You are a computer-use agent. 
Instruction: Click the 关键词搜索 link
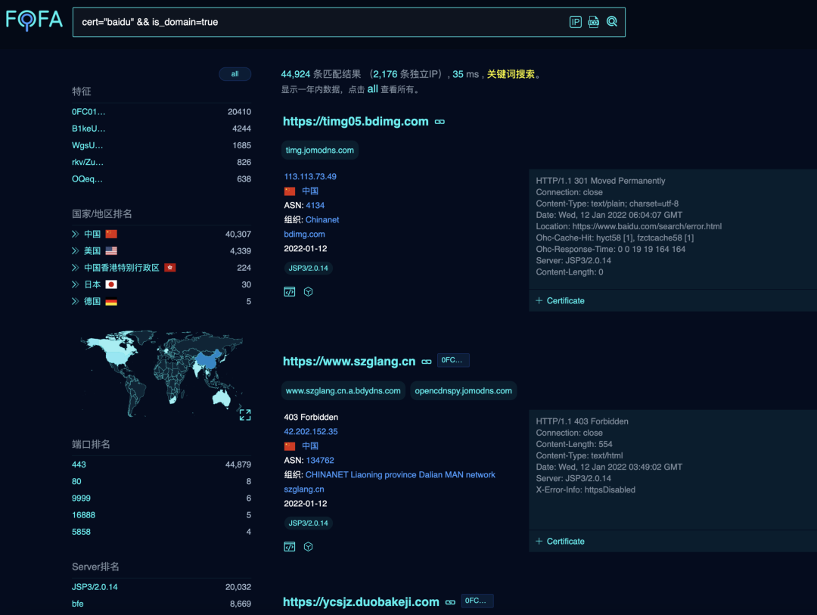(x=511, y=74)
